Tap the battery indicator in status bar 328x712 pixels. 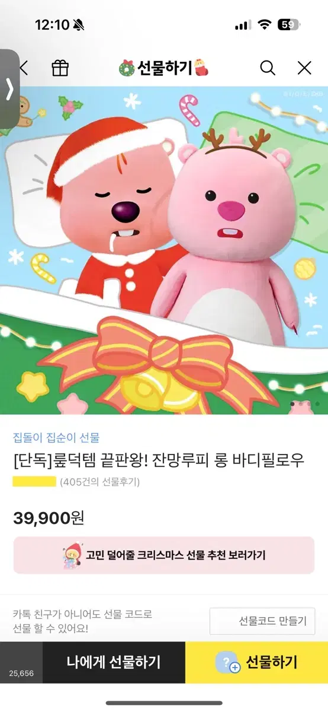click(x=288, y=25)
